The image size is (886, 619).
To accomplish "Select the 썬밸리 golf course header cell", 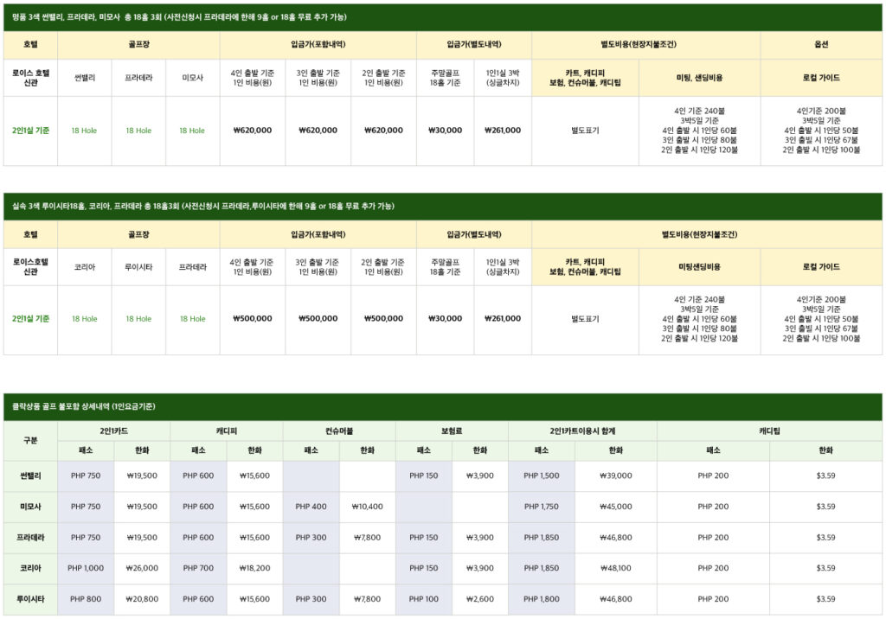I will click(83, 77).
